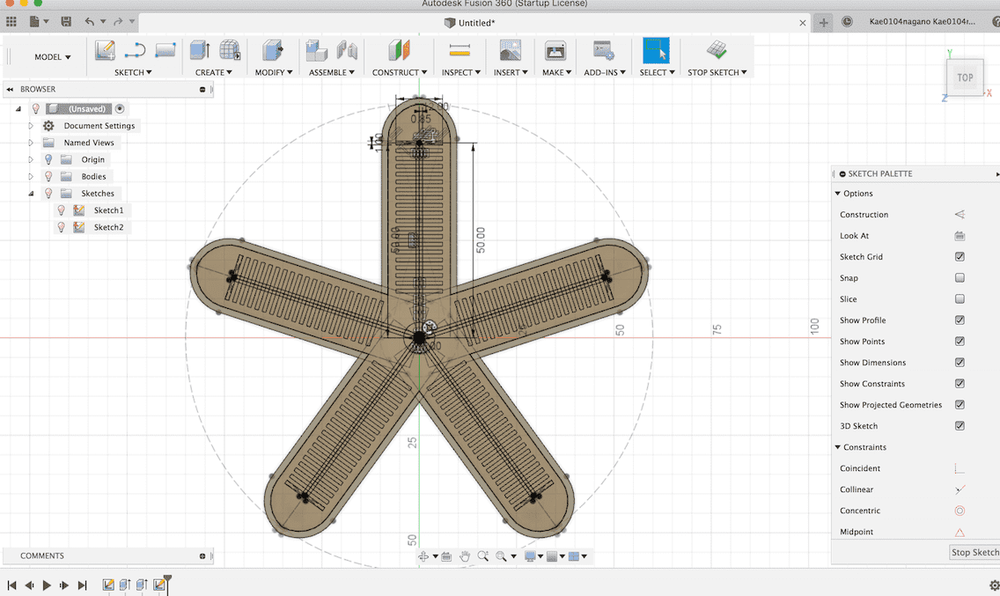
Task: Click the timeline play button
Action: coord(47,585)
